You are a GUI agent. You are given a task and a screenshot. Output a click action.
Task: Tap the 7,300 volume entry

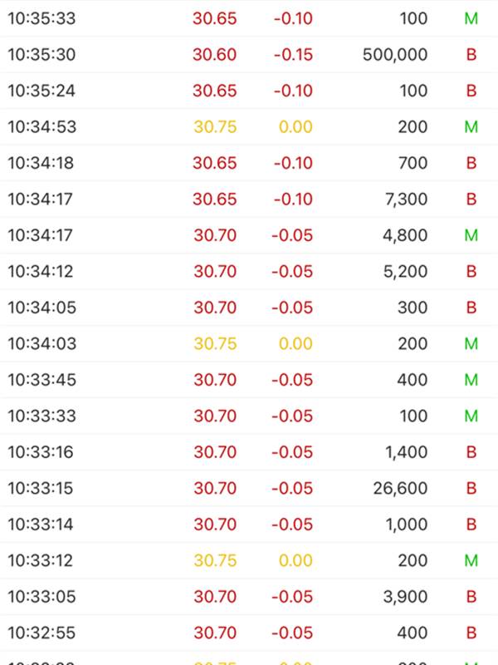point(406,199)
